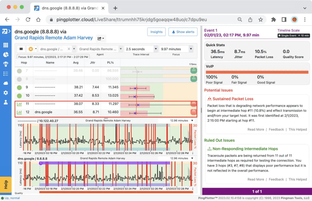Screen dimensions: 312x201
Task: Open settings gear in sidebar
Action: pyautogui.click(x=6, y=93)
